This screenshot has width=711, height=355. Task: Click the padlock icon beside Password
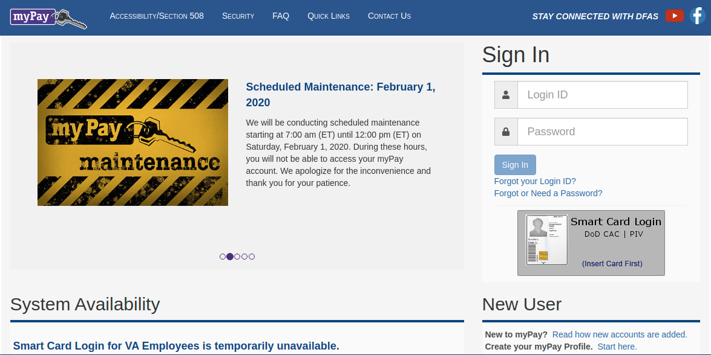tap(506, 132)
